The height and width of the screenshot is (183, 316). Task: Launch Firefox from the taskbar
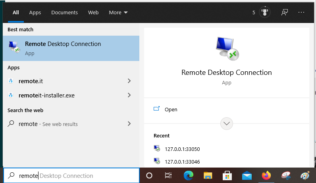[266, 175]
